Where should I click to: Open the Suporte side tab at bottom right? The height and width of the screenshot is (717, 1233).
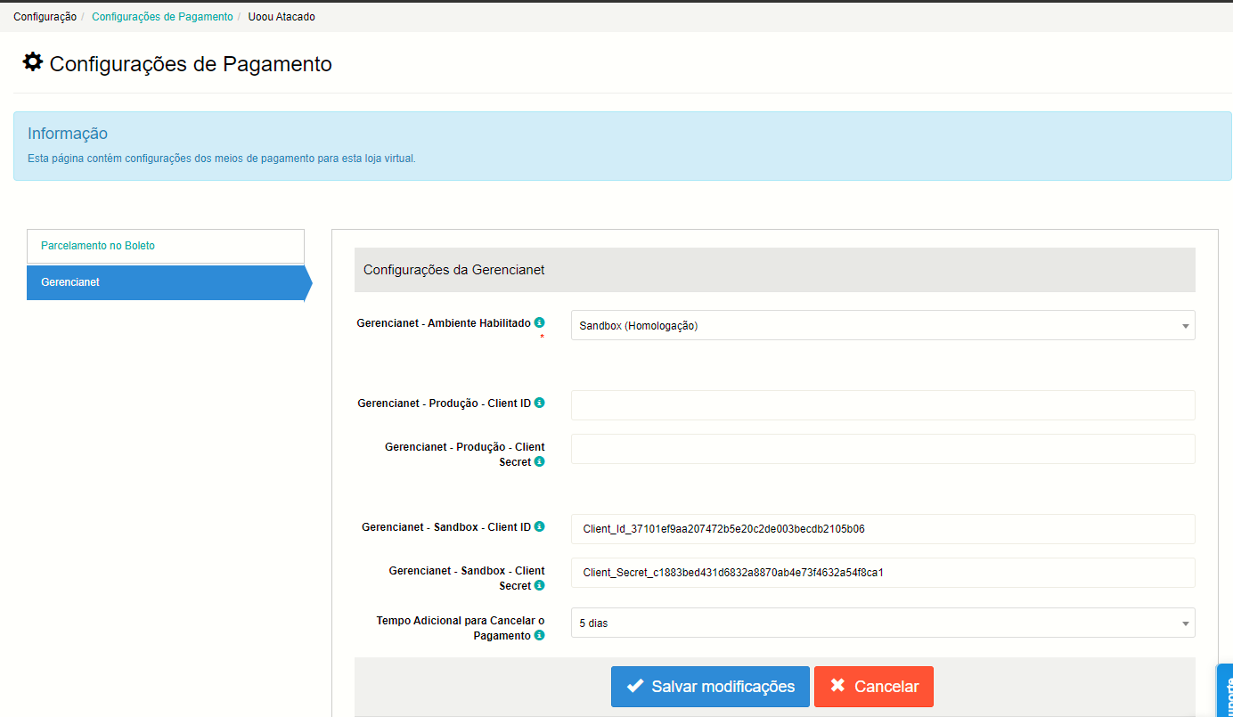click(x=1225, y=691)
